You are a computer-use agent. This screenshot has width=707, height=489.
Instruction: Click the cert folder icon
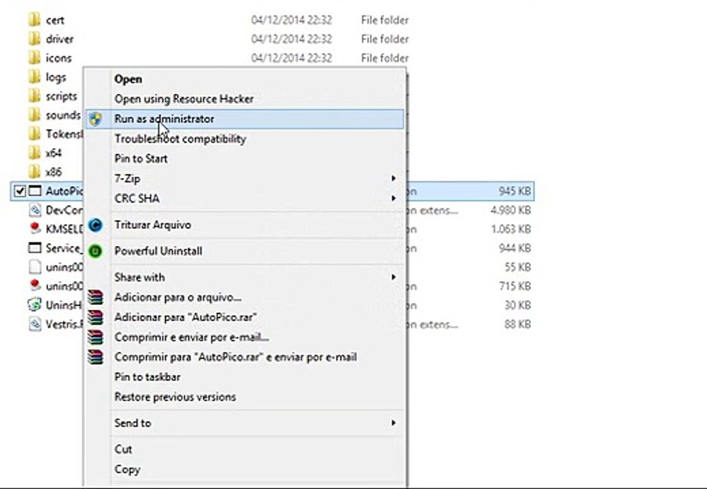tap(34, 20)
